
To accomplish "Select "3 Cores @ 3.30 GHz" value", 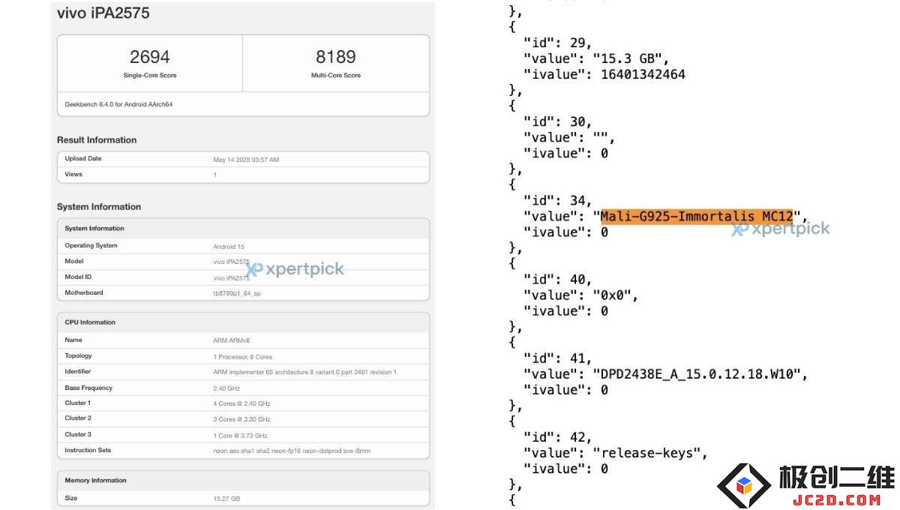I will [x=241, y=420].
